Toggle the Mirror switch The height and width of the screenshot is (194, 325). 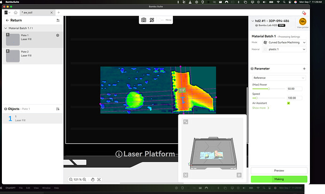click(161, 20)
